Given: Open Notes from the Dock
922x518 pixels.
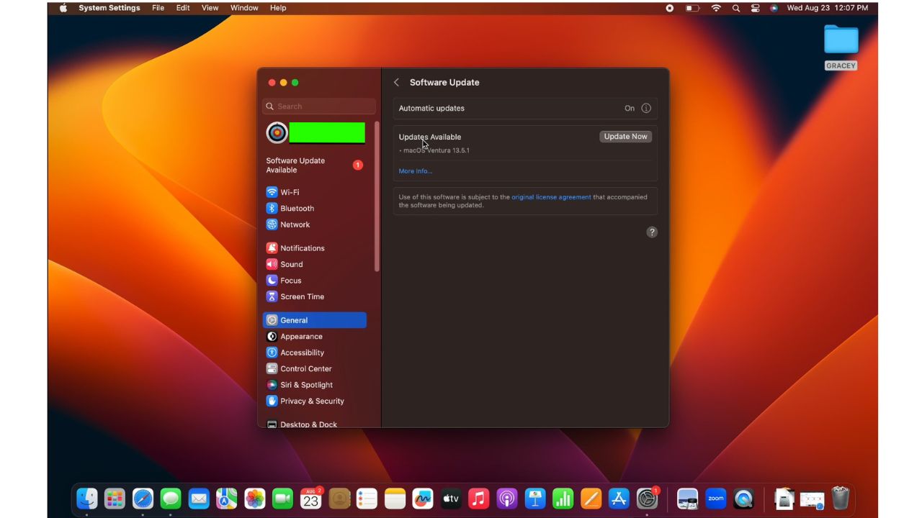Looking at the screenshot, I should point(395,498).
